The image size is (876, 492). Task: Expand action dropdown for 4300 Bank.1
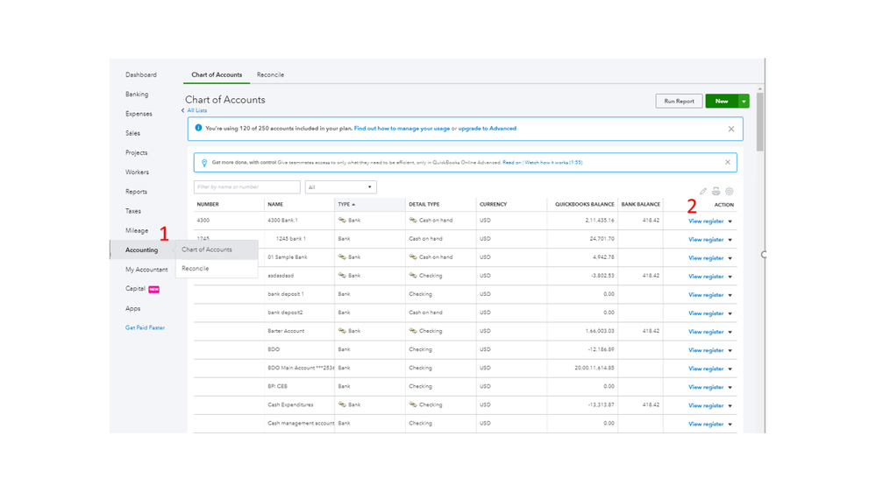point(730,221)
